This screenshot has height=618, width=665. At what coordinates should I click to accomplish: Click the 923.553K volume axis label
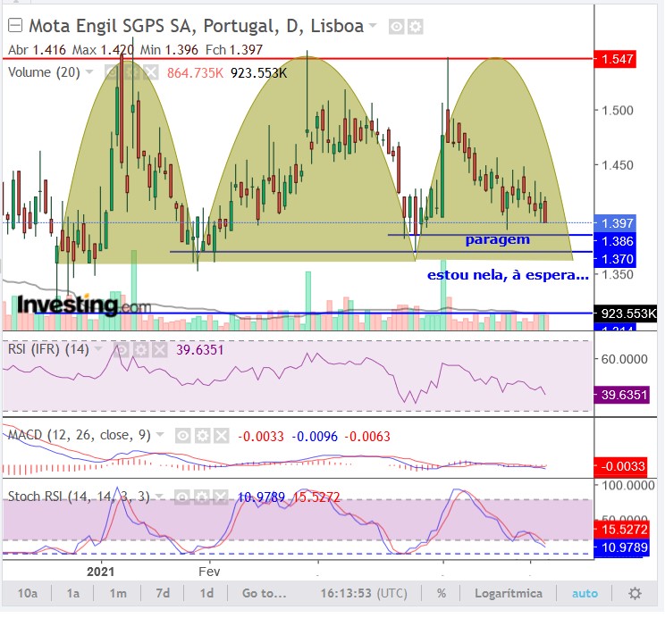626,313
